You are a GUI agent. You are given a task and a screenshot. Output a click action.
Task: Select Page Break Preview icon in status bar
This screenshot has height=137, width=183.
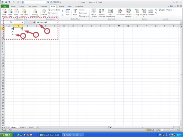click(153, 130)
